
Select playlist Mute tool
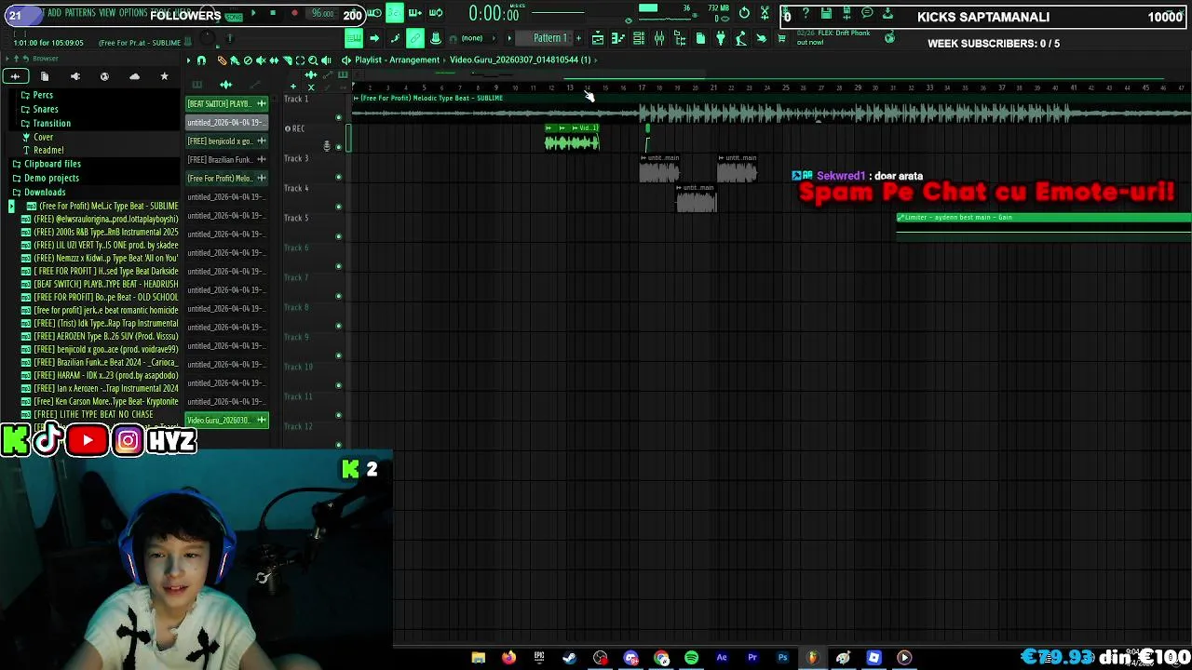(x=261, y=60)
